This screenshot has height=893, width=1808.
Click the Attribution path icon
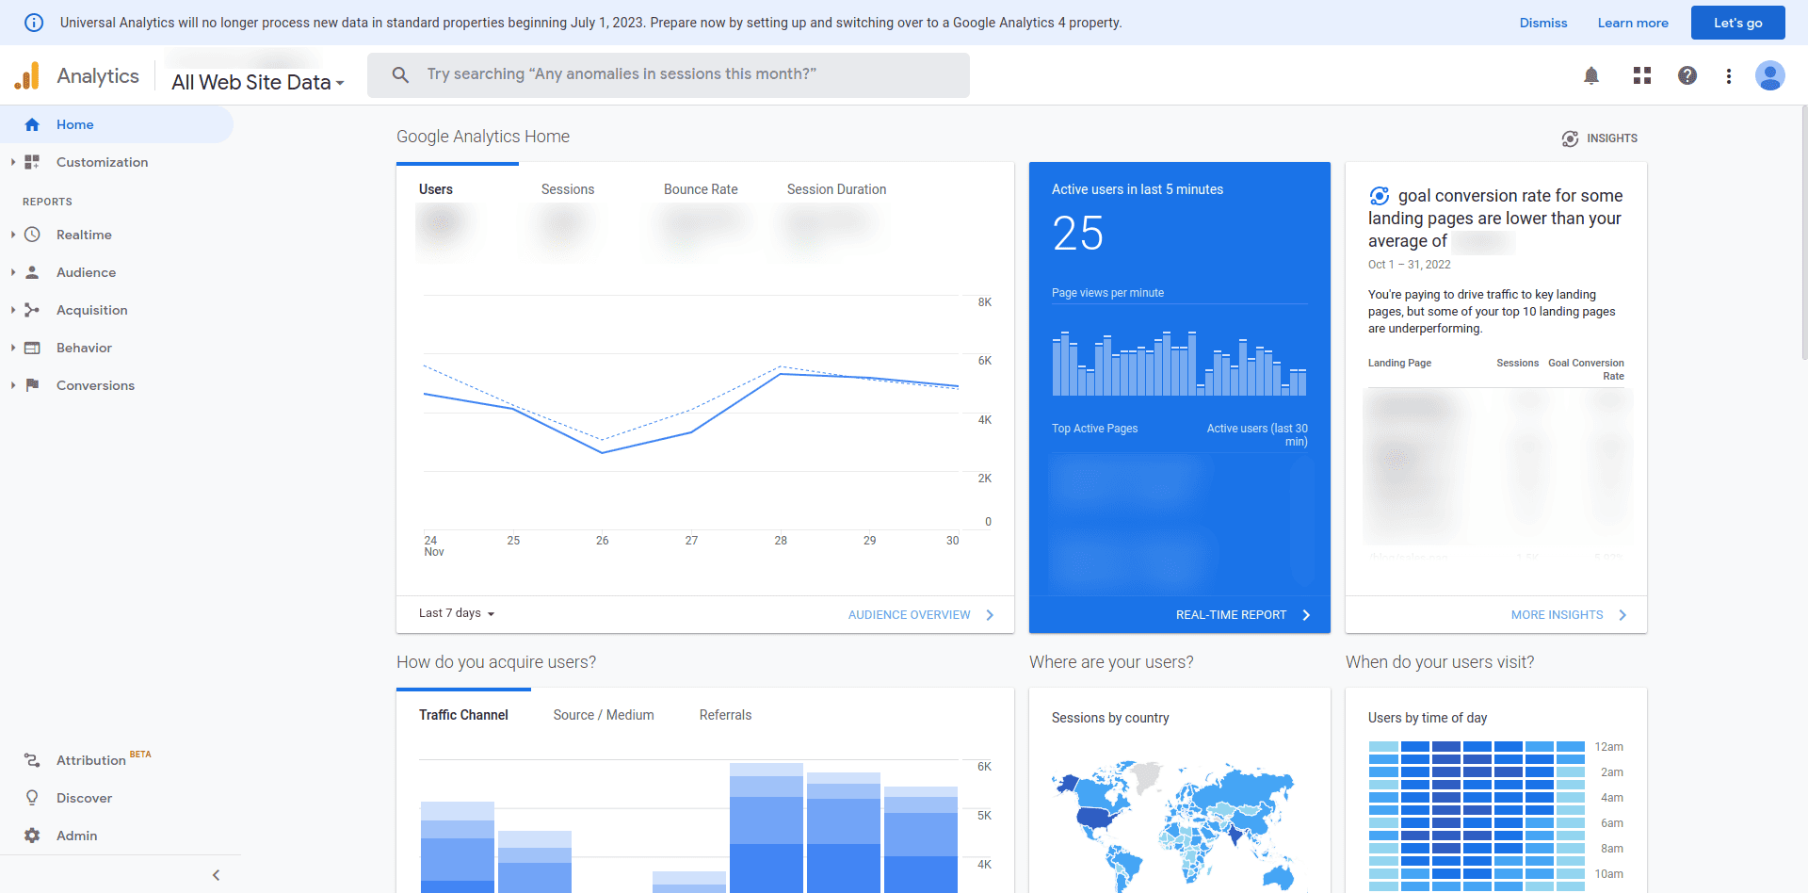[32, 760]
